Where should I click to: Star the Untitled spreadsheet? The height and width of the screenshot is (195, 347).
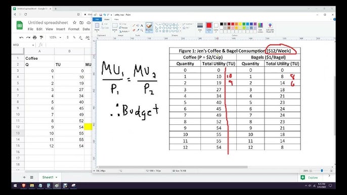[x=74, y=23]
